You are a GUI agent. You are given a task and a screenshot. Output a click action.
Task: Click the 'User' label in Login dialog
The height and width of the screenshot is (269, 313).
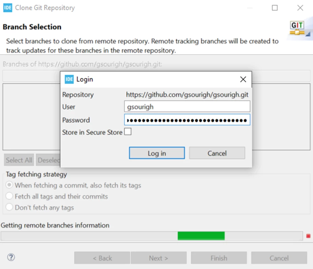[x=69, y=107]
